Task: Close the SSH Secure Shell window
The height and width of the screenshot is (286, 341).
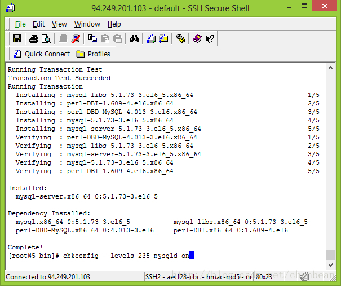Action: pyautogui.click(x=325, y=6)
